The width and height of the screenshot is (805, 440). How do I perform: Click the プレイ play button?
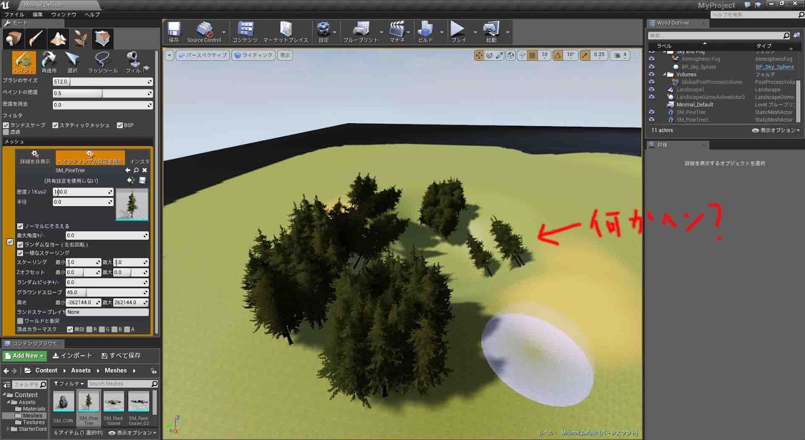[458, 32]
